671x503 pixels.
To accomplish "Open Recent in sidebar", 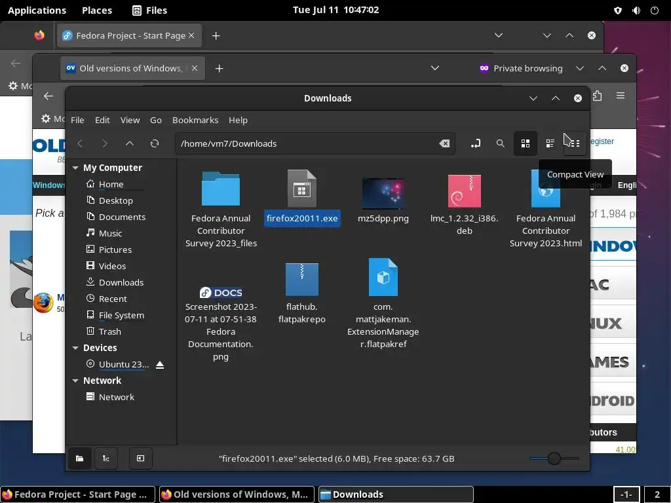I will pos(113,299).
